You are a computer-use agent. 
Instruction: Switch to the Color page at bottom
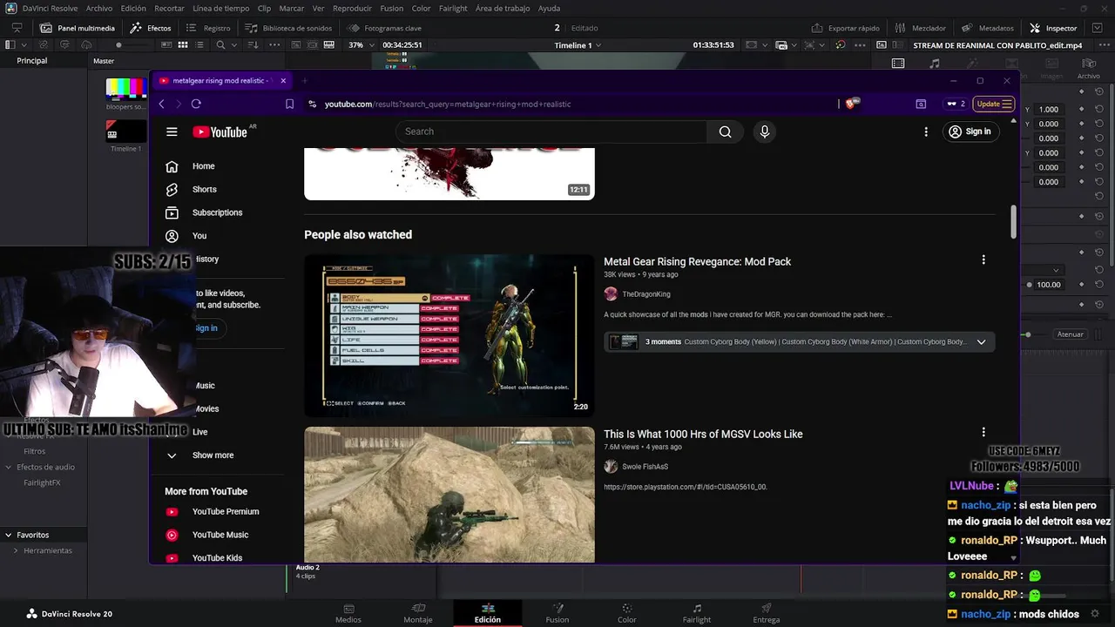click(627, 613)
